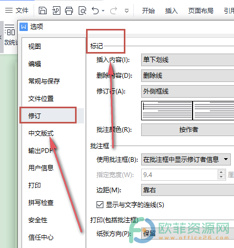The image size is (234, 248).
Task: Select 拼写检查 in options sidebar
Action: 41,203
